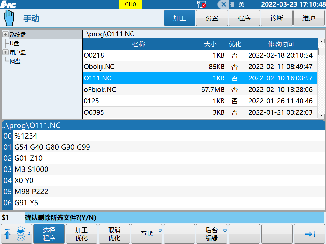
Task: Switch to the 设置 tab
Action: (212, 18)
